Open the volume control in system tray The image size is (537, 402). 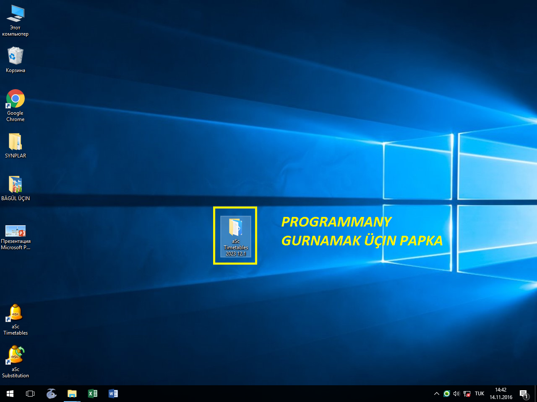(456, 394)
